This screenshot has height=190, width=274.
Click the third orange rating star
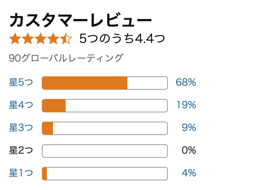[x=41, y=38]
